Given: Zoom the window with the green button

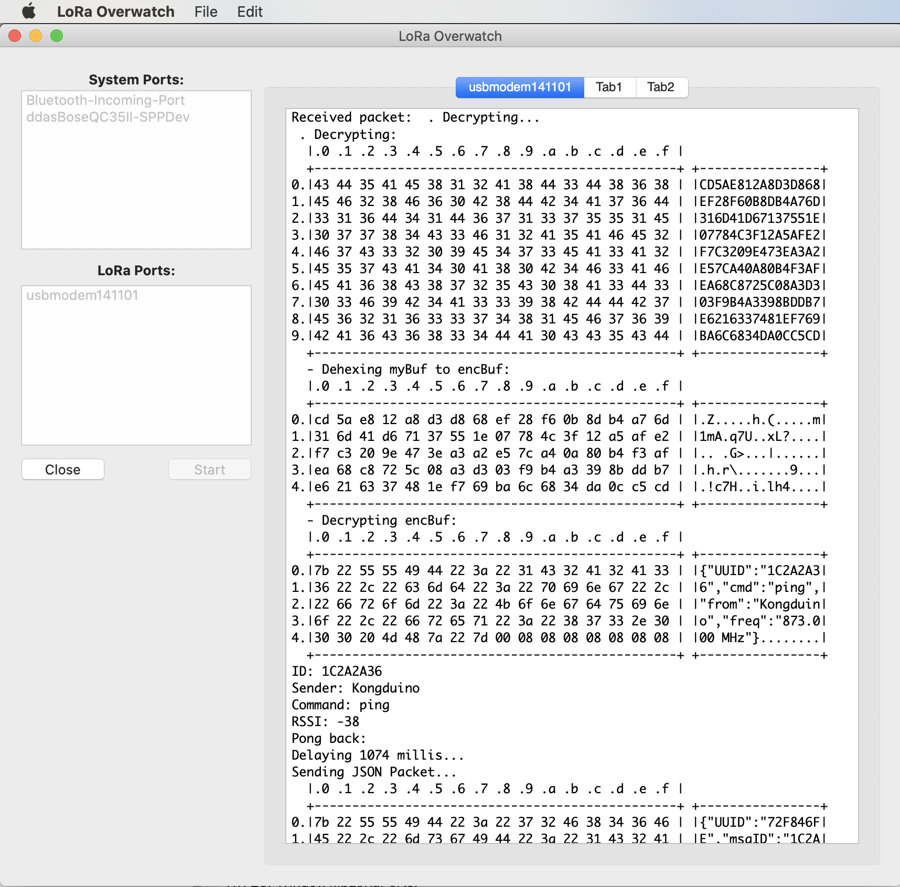Looking at the screenshot, I should [x=57, y=36].
